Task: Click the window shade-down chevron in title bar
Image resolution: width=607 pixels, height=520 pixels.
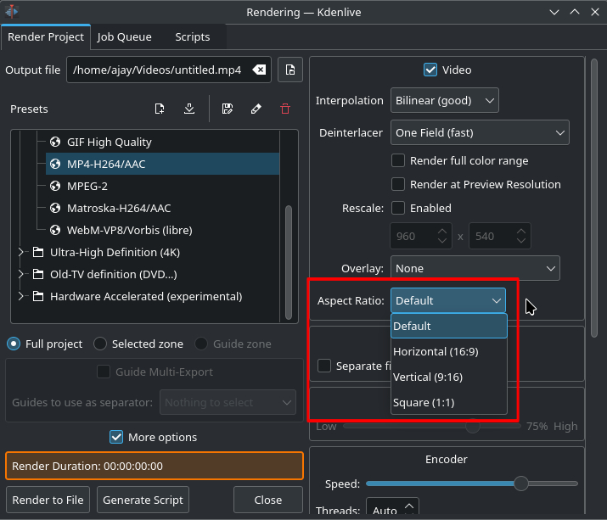Action: [554, 12]
